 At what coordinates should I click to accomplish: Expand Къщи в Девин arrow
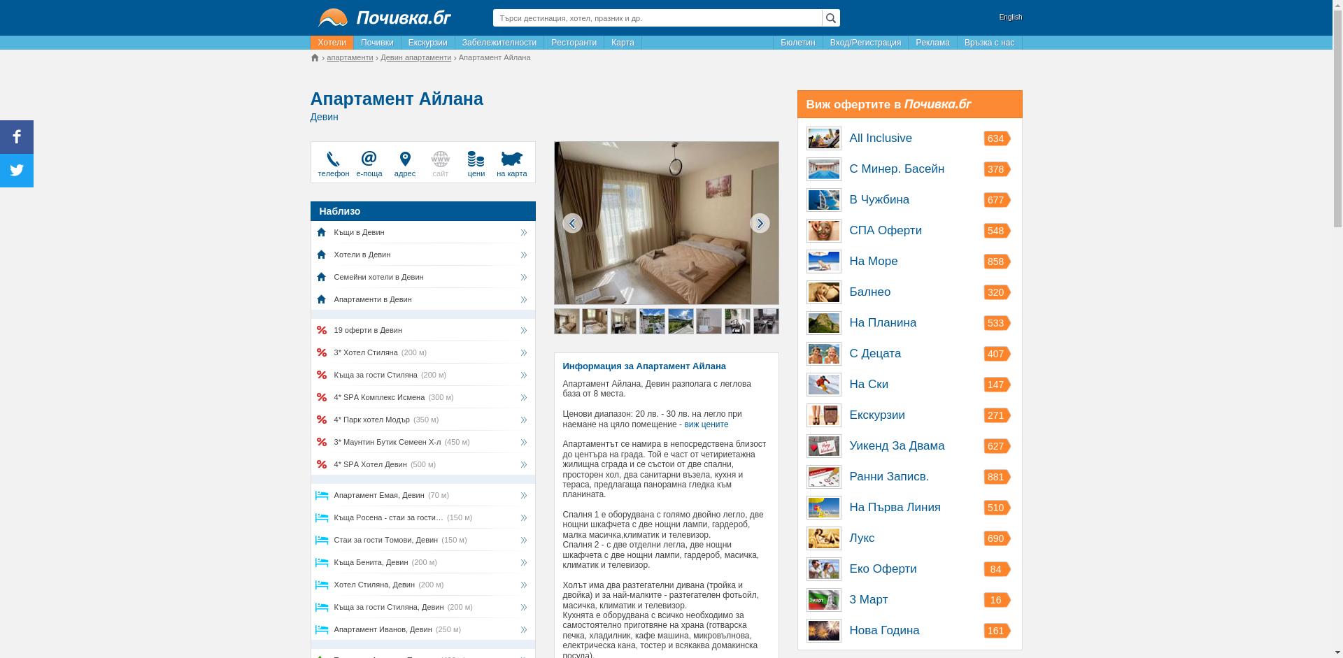[x=523, y=232]
